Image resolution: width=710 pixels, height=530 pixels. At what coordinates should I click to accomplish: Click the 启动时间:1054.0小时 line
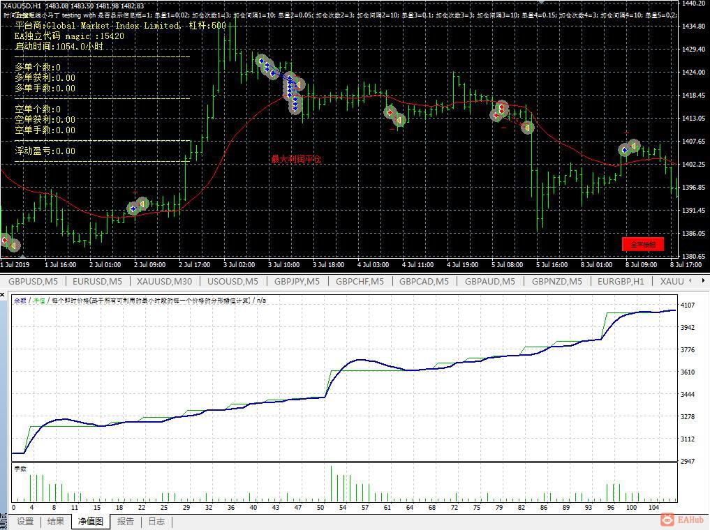click(x=59, y=47)
